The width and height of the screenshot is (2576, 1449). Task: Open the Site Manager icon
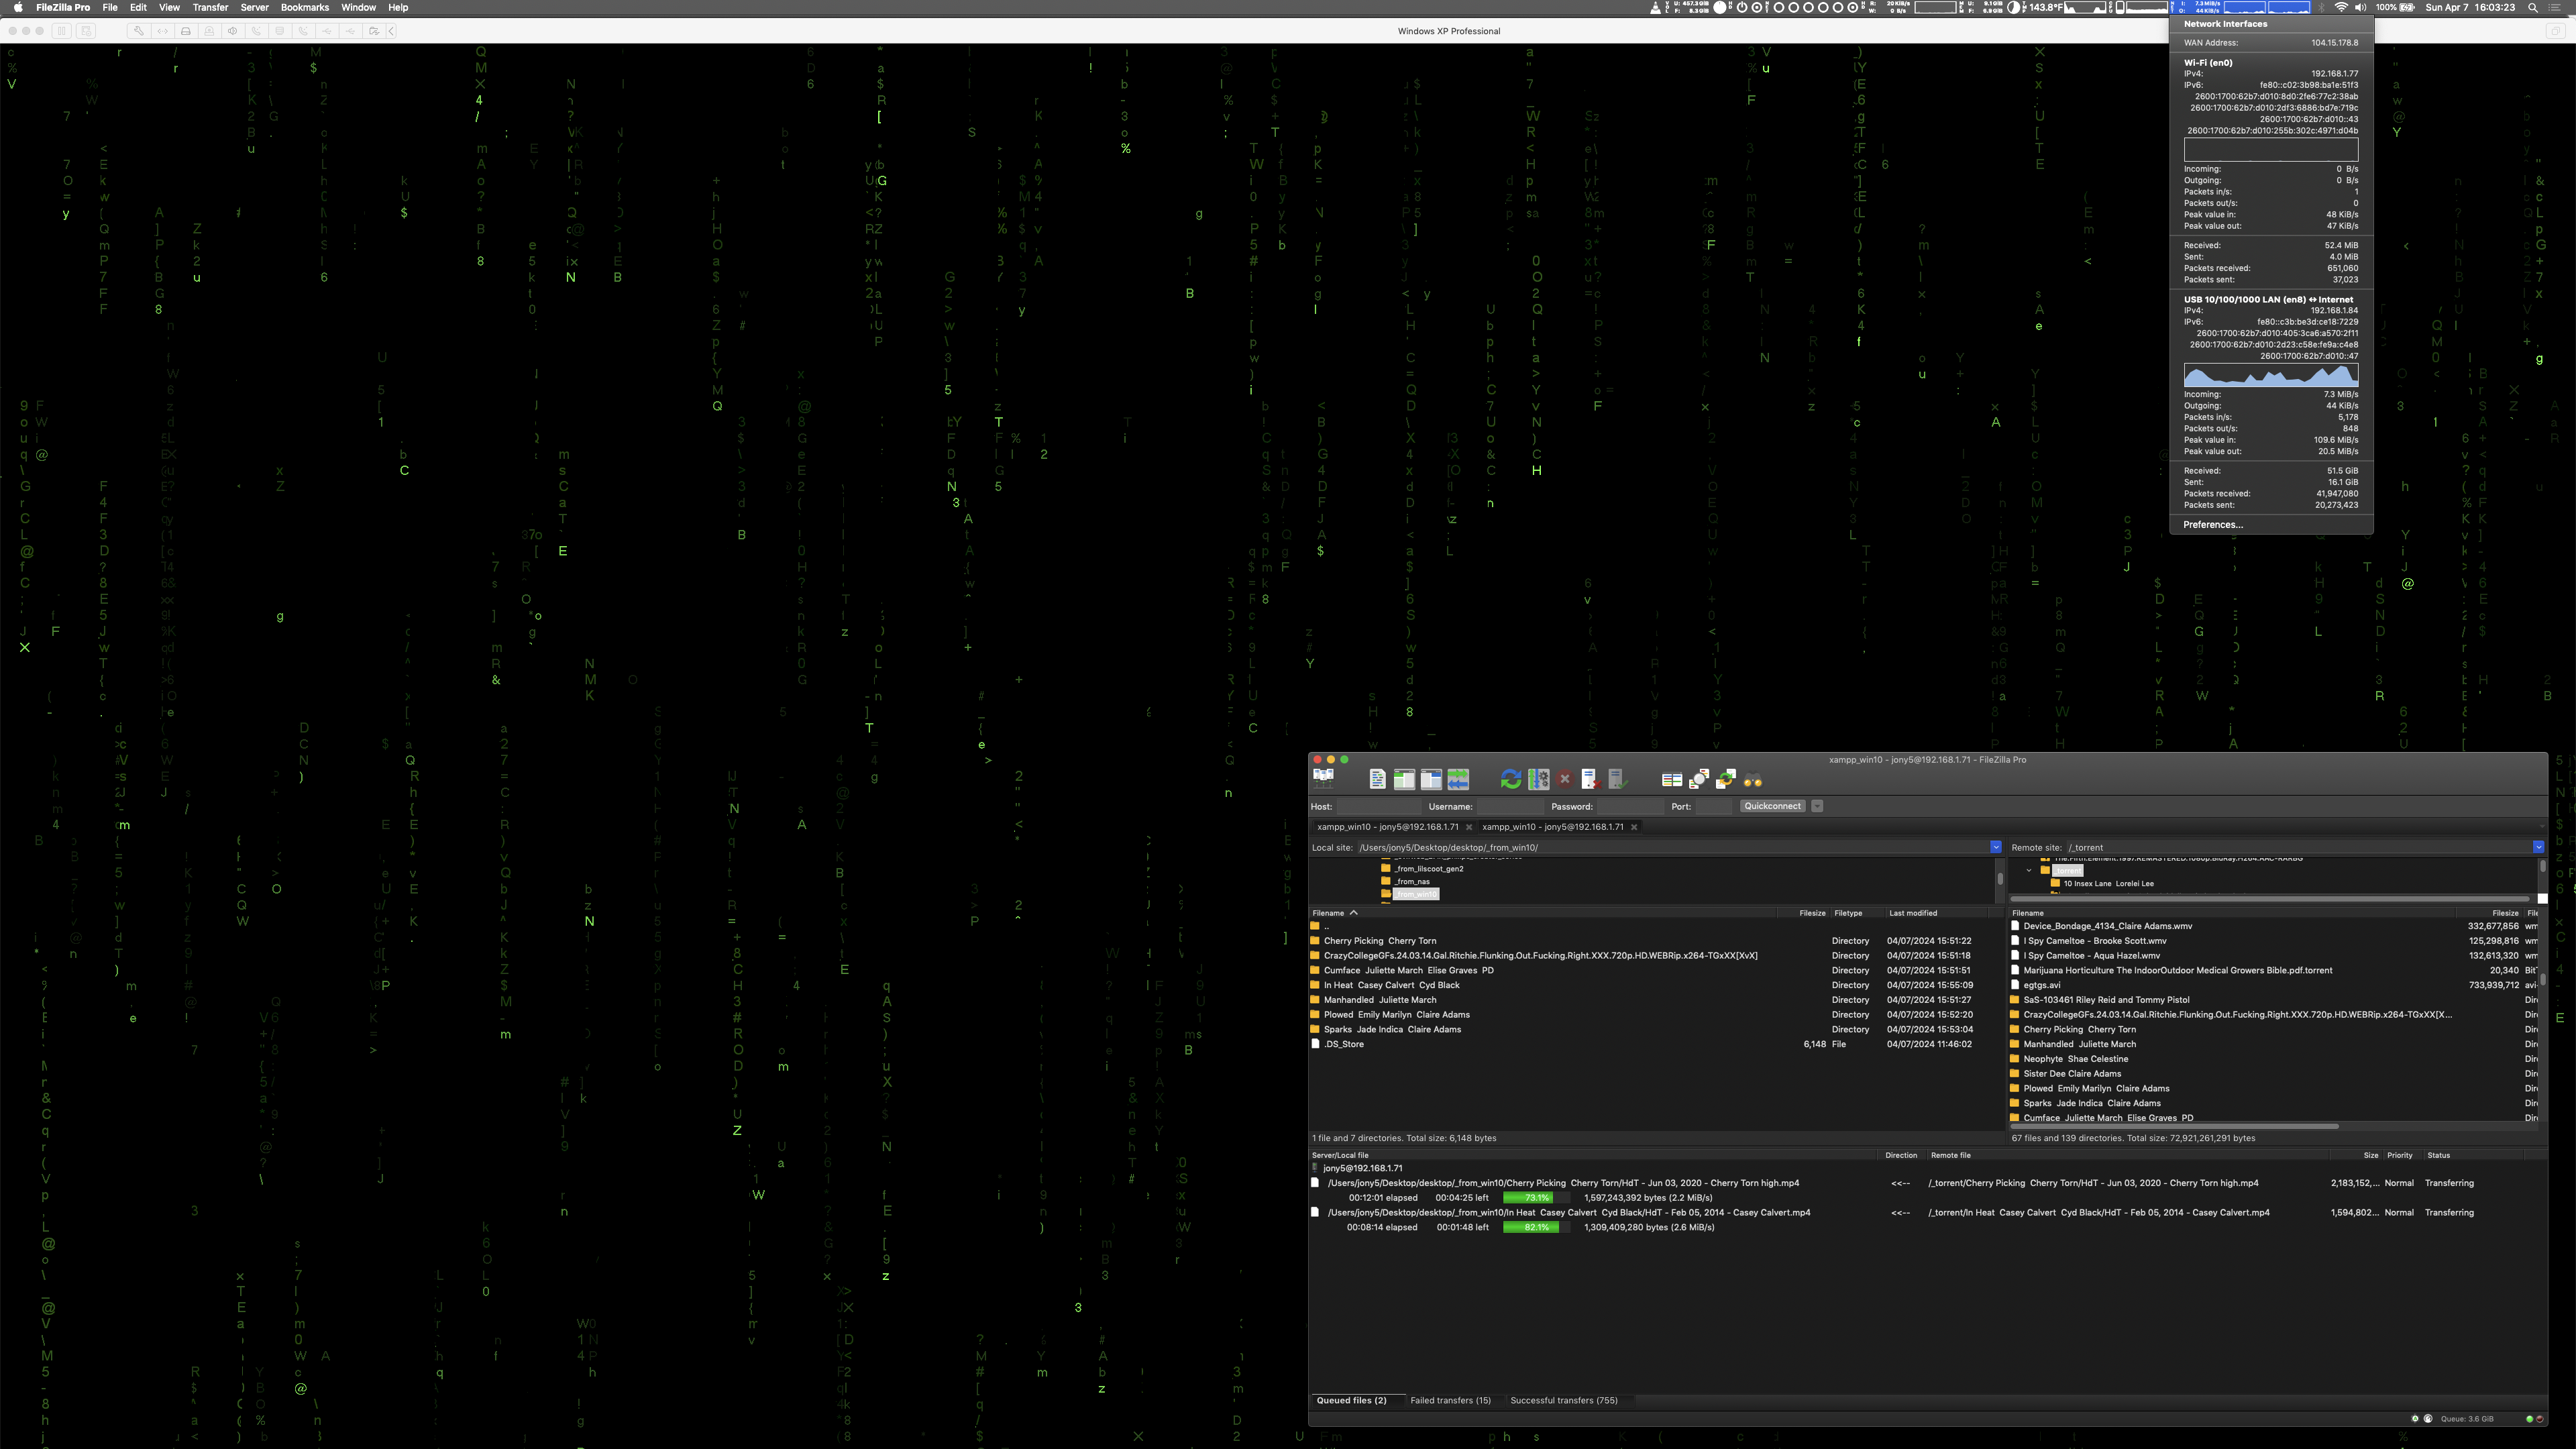1323,779
